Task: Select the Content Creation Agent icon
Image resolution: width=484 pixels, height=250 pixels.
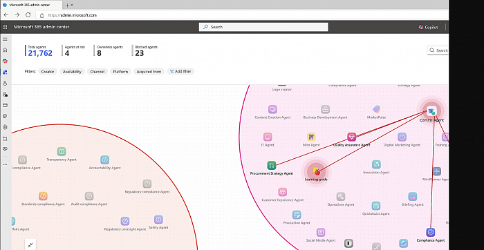Action: 272,109
